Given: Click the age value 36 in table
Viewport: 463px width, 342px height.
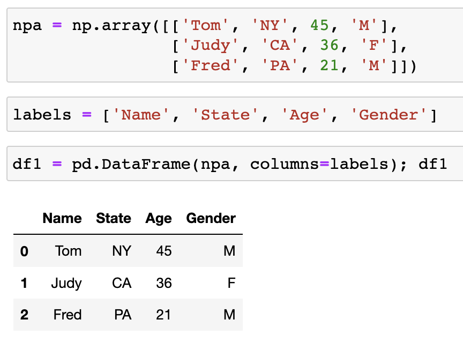Looking at the screenshot, I should [164, 283].
